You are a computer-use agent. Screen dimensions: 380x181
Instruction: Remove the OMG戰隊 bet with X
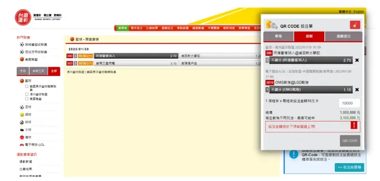pyautogui.click(x=357, y=90)
